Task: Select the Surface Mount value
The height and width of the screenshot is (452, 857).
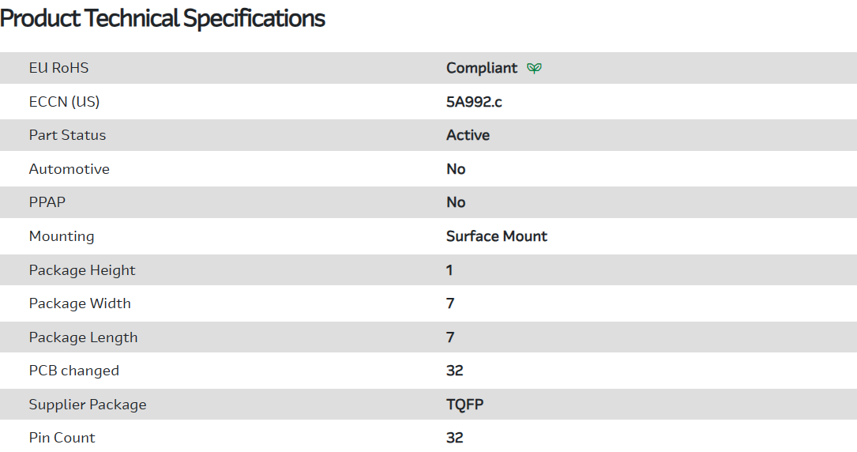Action: 496,236
